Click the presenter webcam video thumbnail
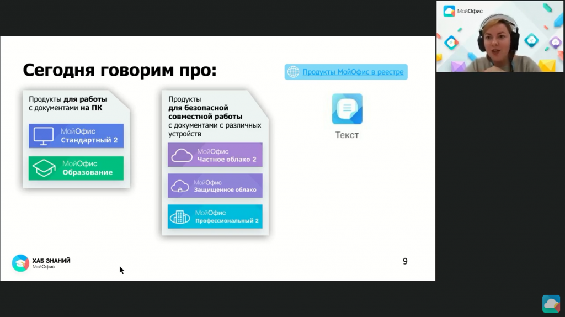The height and width of the screenshot is (317, 565). tap(500, 36)
